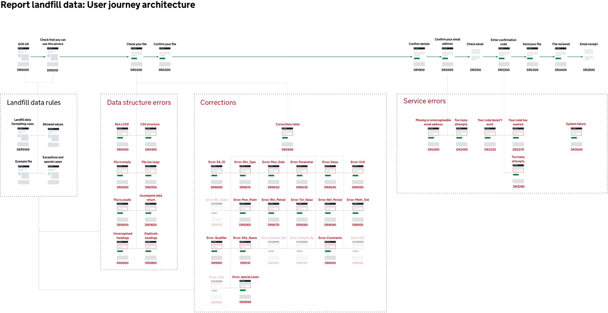
Task: Open the Confirm your file page thumbnail
Action: coord(165,57)
